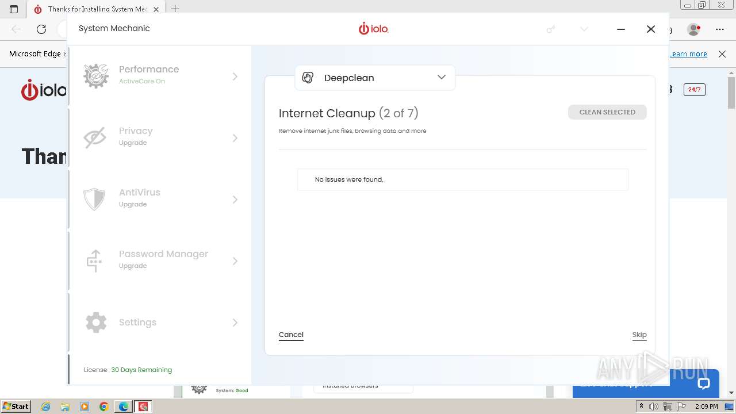Click the Learn more link in Edge
736x414 pixels.
(x=688, y=53)
